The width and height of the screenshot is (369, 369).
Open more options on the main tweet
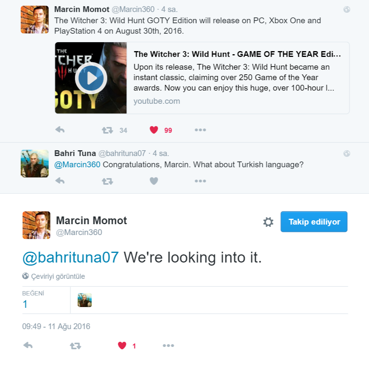[x=168, y=346]
